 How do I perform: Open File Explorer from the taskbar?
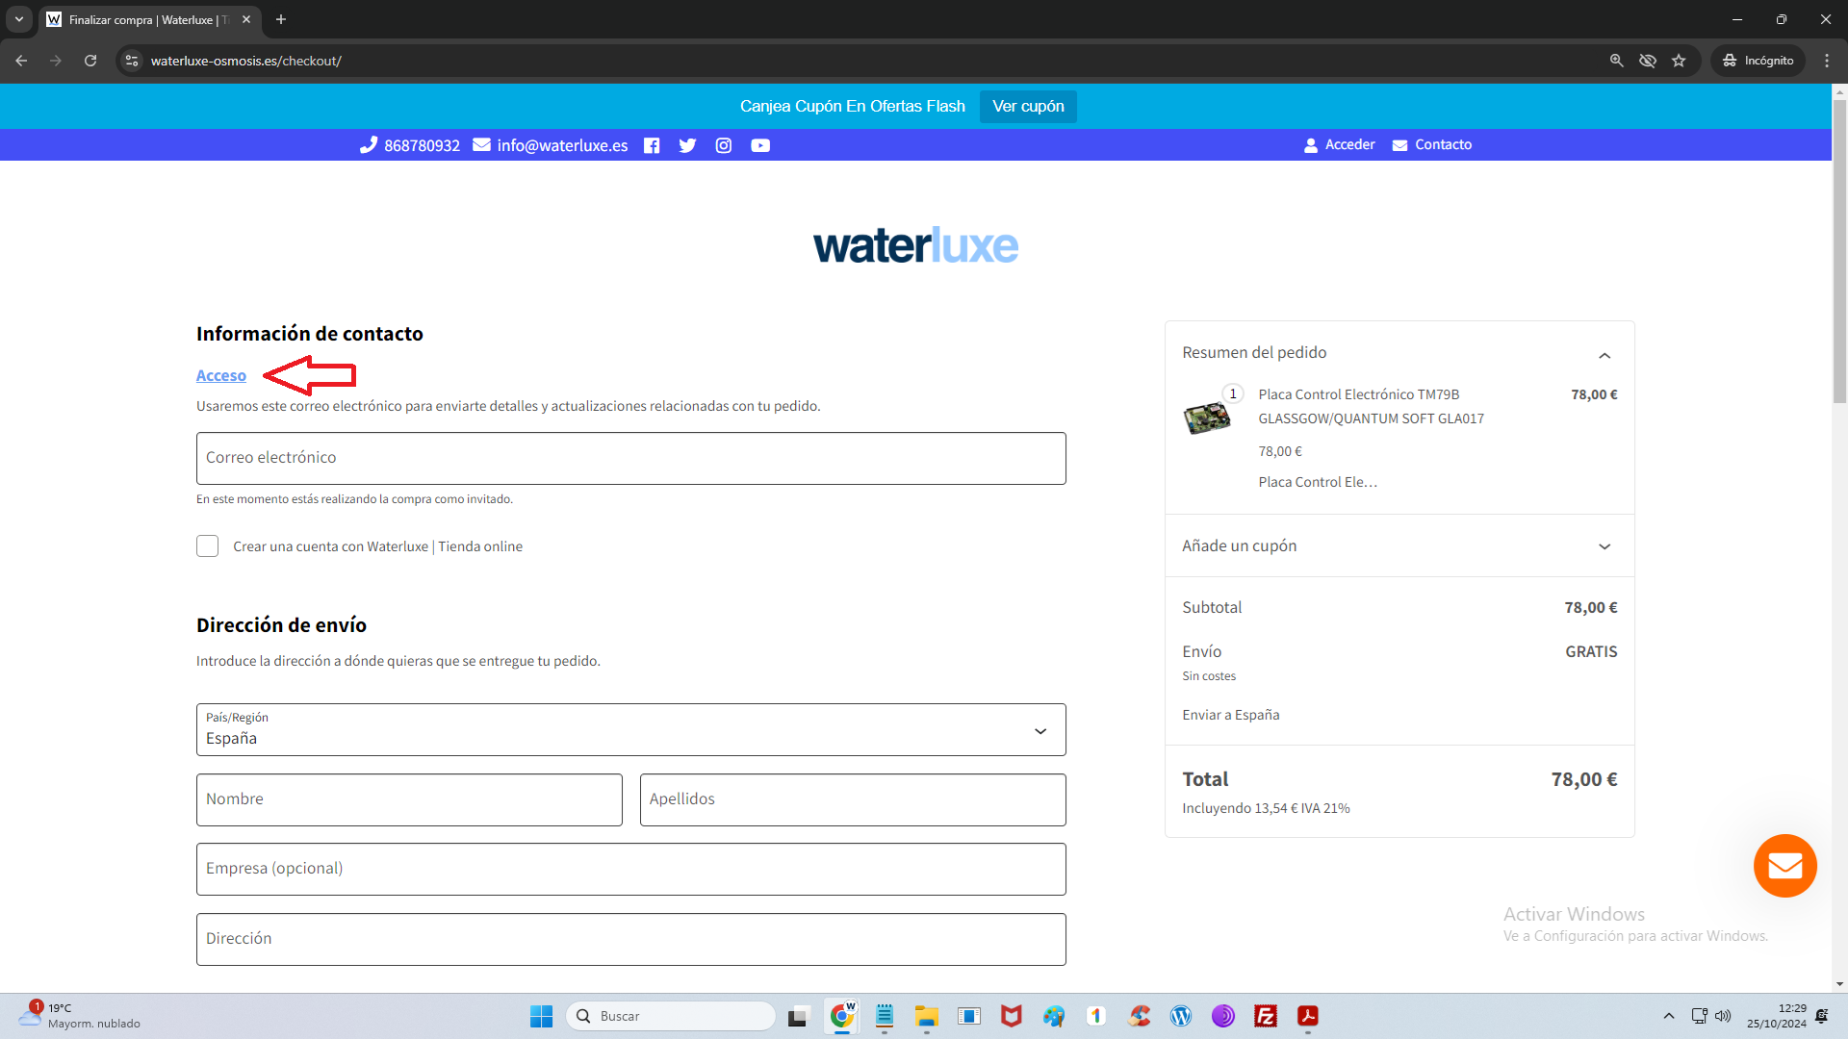[x=927, y=1016]
